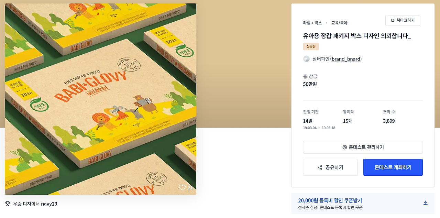The image size is (440, 218).
Task: Click the 공유하기 button label
Action: pos(334,167)
